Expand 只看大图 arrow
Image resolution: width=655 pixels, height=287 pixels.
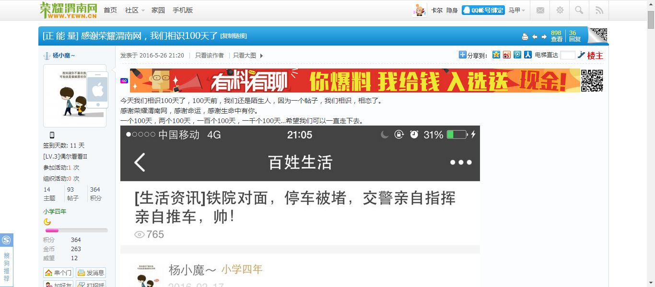[261, 56]
